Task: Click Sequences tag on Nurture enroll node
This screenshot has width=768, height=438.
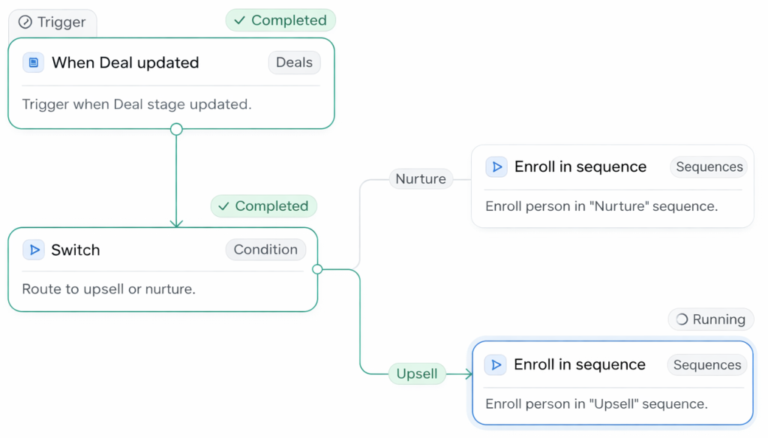Action: tap(709, 167)
